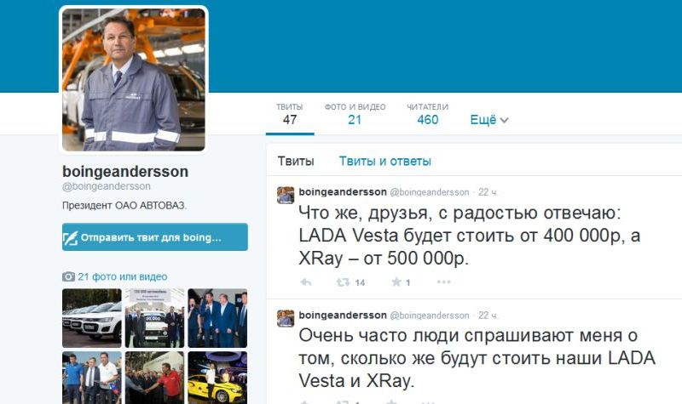Screen dimensions: 682x404
Task: Open avatar icon of the second tweet
Action: point(286,318)
